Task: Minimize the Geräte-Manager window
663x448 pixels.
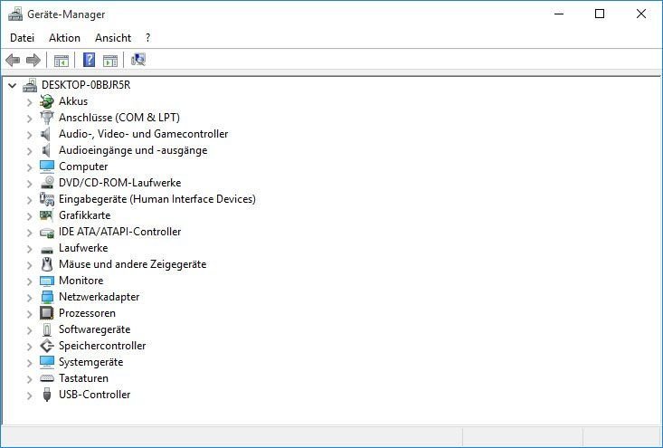Action: [x=559, y=14]
